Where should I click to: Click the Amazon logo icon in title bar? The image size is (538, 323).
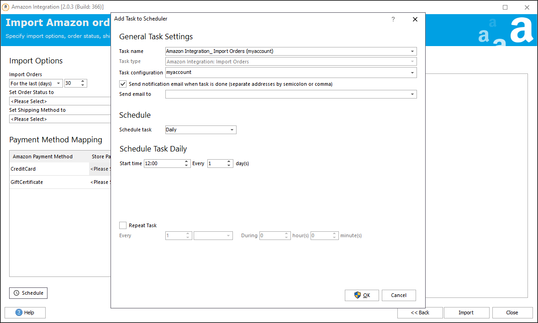click(x=5, y=7)
